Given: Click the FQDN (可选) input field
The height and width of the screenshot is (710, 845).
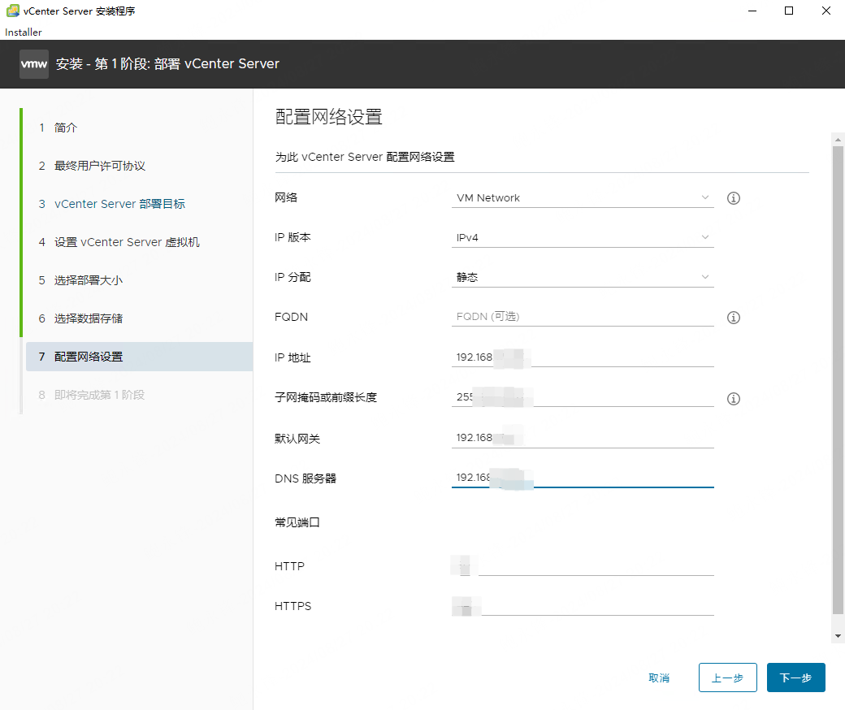Looking at the screenshot, I should point(583,317).
